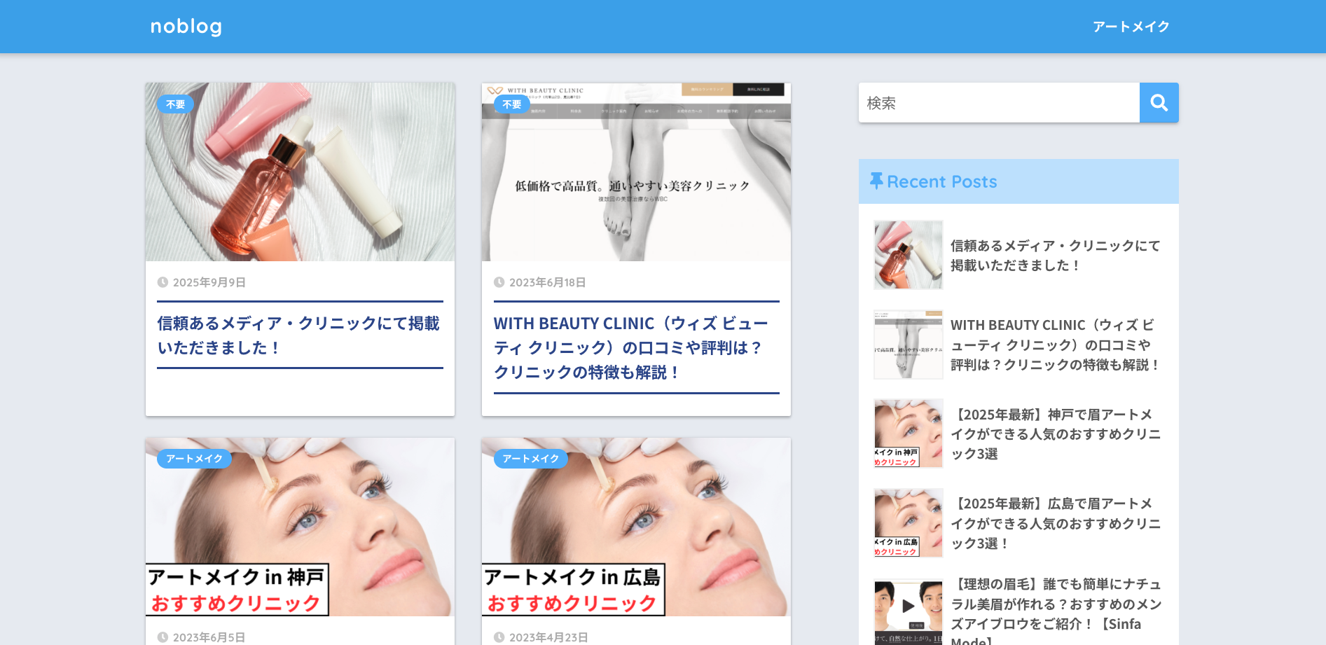Click the noblog site logo
The height and width of the screenshot is (645, 1326).
[184, 26]
